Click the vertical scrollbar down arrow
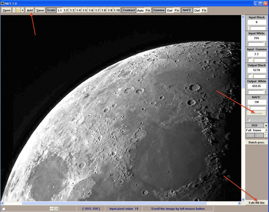This screenshot has height=212, width=269. tap(243, 199)
